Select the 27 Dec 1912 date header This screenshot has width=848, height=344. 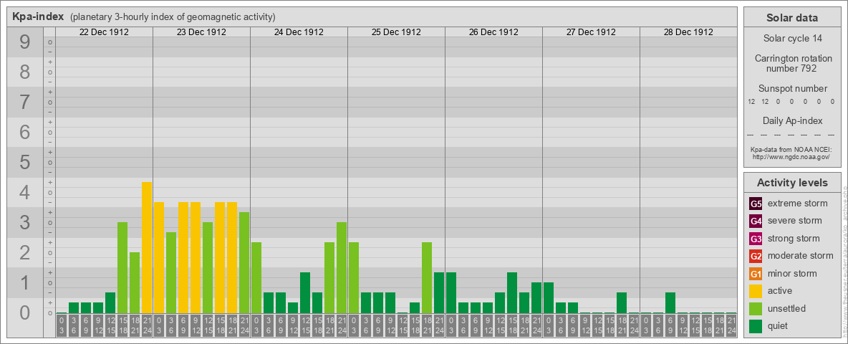[x=591, y=32]
